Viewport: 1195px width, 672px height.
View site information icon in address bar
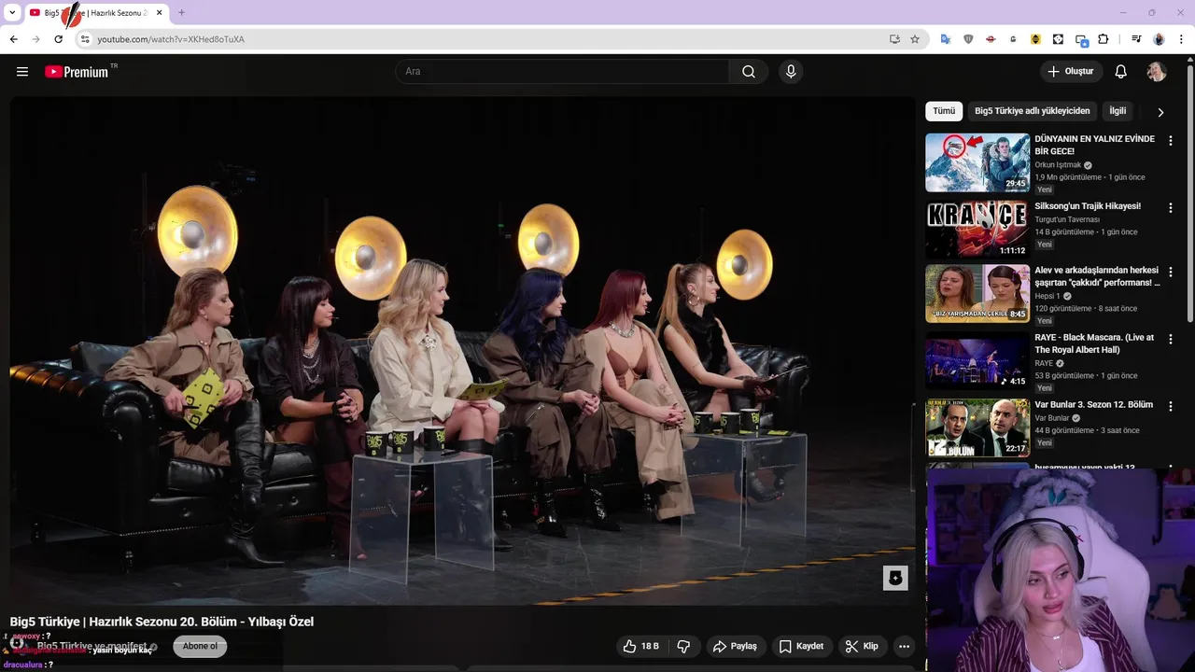(85, 39)
